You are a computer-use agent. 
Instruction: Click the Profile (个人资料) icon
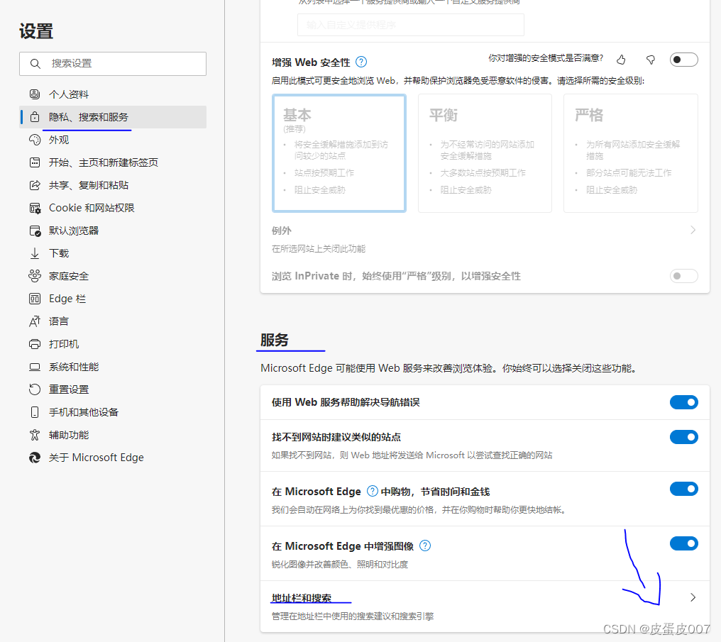point(35,94)
